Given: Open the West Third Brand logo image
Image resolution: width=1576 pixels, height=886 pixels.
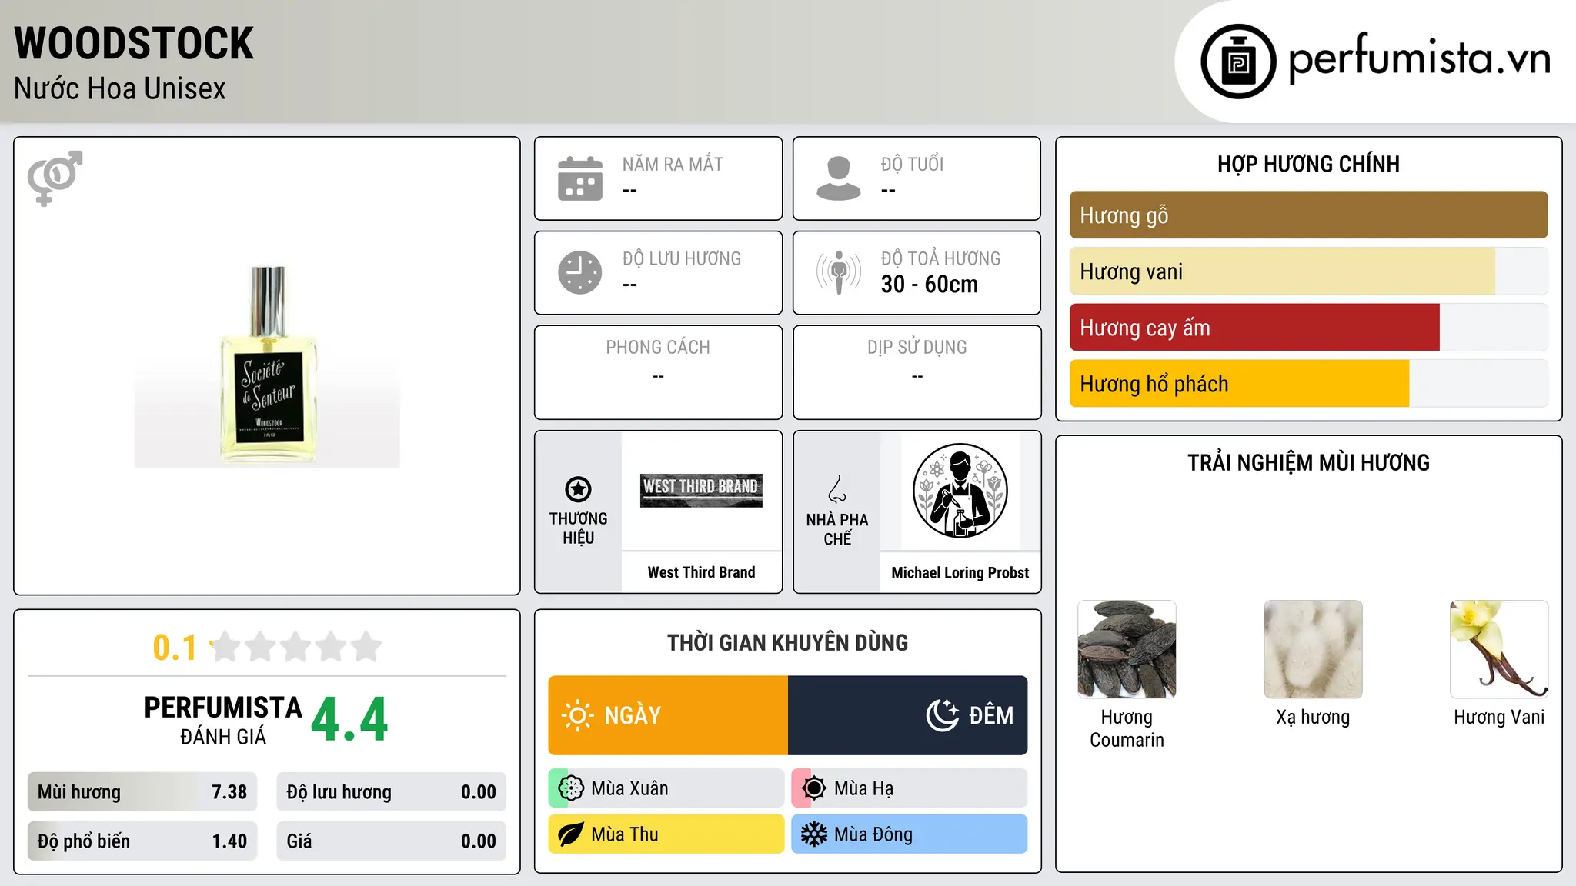Looking at the screenshot, I should (x=701, y=491).
